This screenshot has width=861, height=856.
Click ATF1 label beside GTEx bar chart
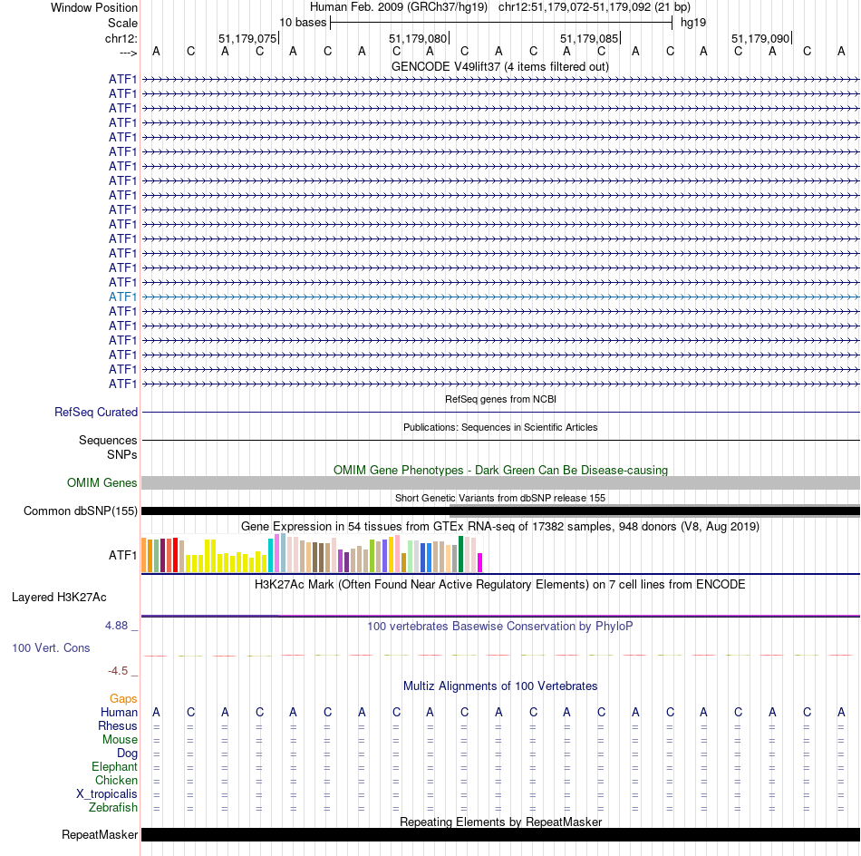point(122,556)
